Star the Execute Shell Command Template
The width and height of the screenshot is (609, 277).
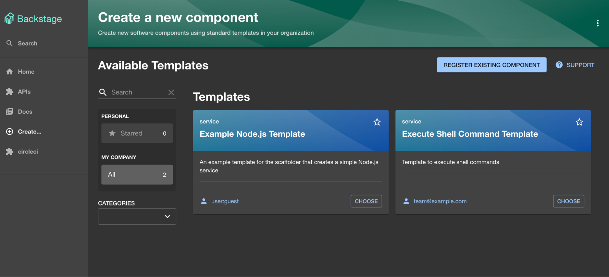579,122
